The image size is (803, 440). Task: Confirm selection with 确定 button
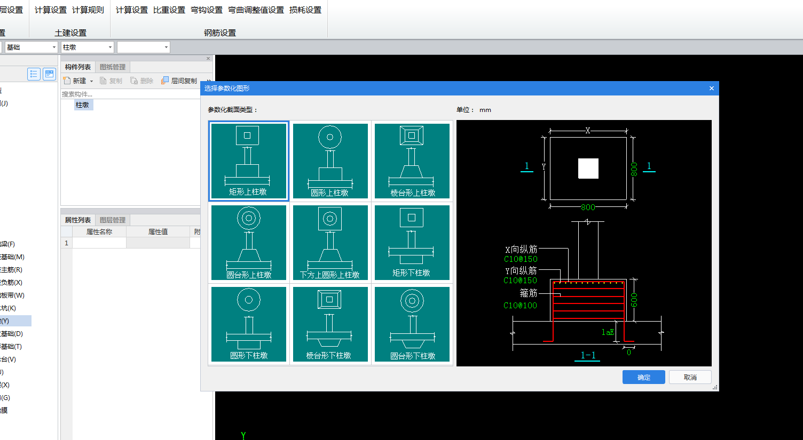[x=643, y=377]
